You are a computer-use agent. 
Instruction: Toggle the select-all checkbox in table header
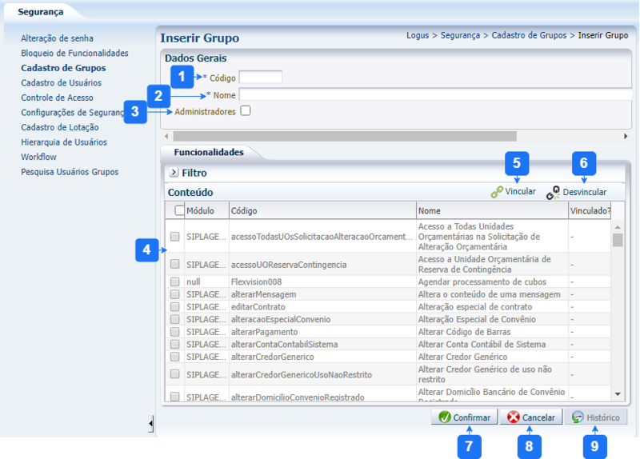coord(179,210)
